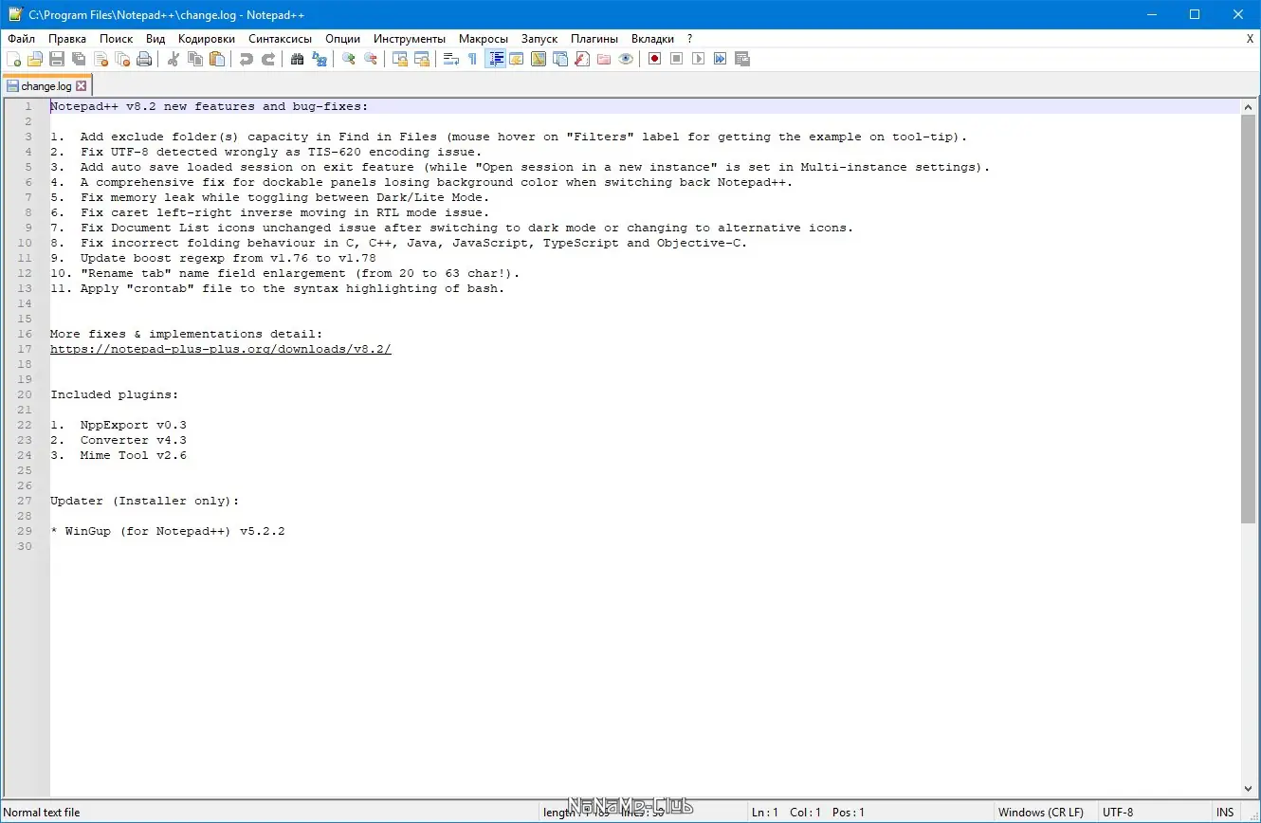Open the Опции menu
The width and height of the screenshot is (1261, 823).
(342, 39)
